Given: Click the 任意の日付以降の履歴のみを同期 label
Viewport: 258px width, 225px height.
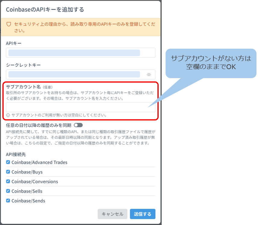Looking at the screenshot, I should tap(39, 125).
